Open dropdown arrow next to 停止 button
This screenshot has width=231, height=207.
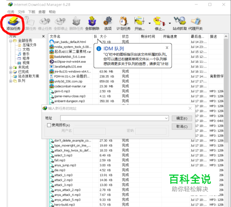[x=170, y=23]
